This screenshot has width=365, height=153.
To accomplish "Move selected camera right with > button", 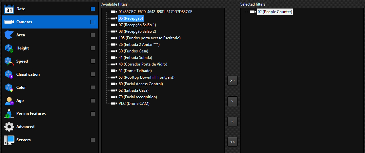I will (x=232, y=101).
